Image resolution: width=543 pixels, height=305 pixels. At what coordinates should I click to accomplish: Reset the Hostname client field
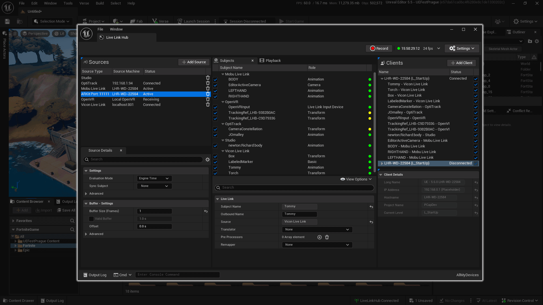coord(476,198)
